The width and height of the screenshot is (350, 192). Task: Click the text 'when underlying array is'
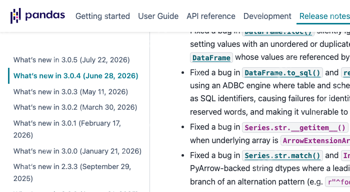234,140
